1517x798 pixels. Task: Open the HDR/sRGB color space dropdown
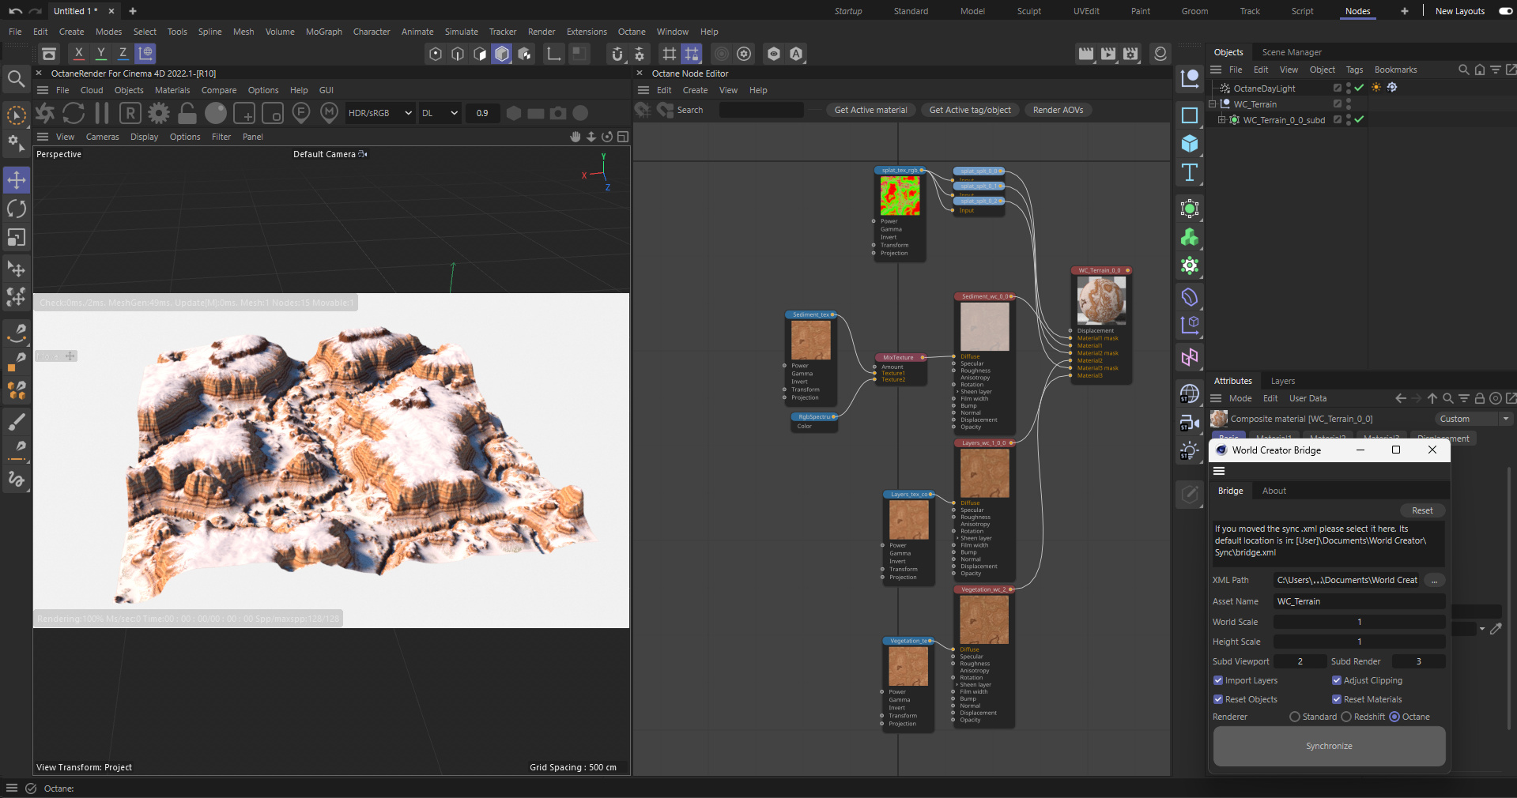point(380,113)
